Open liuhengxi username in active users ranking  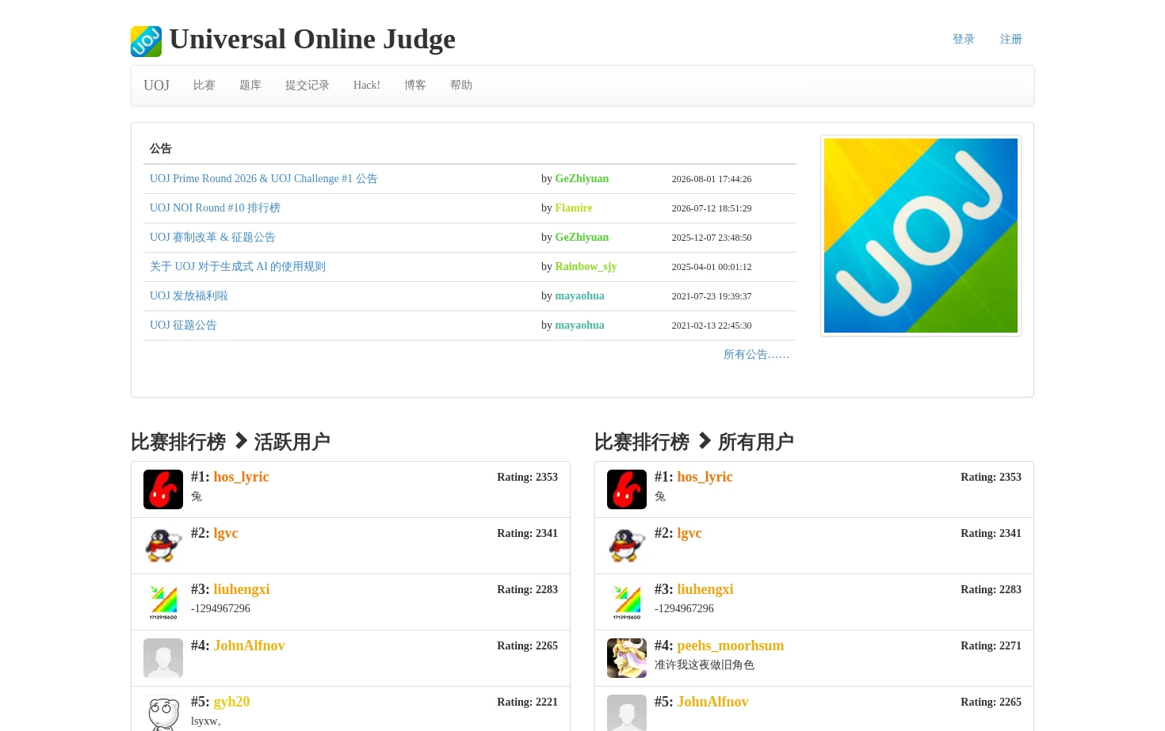point(242,589)
